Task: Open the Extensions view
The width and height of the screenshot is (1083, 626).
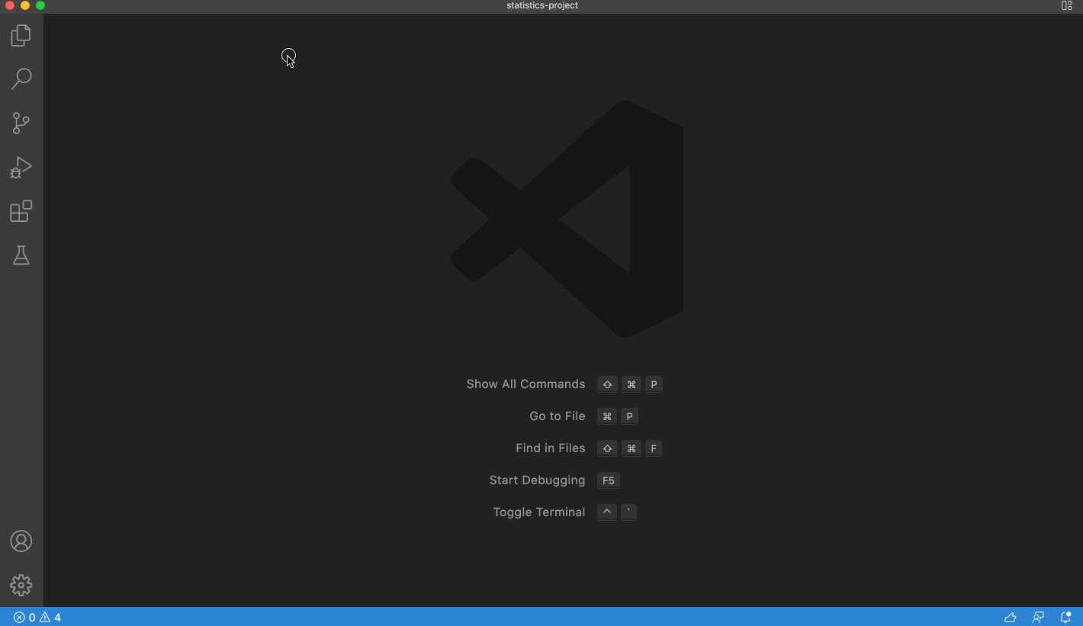Action: (x=21, y=211)
